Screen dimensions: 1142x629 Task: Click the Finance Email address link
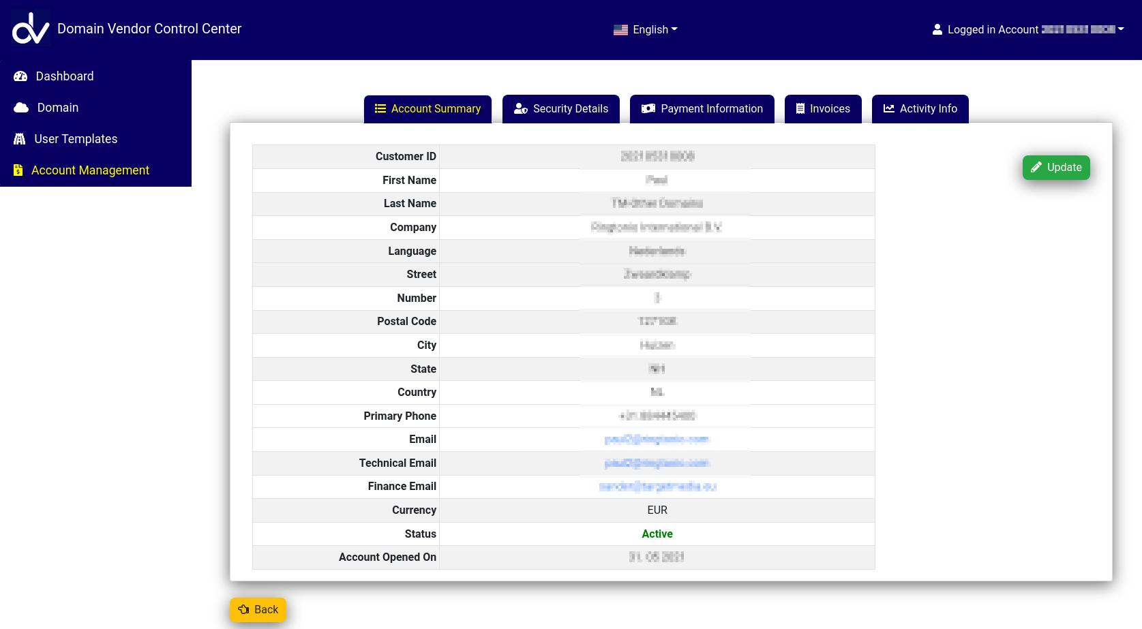click(657, 486)
